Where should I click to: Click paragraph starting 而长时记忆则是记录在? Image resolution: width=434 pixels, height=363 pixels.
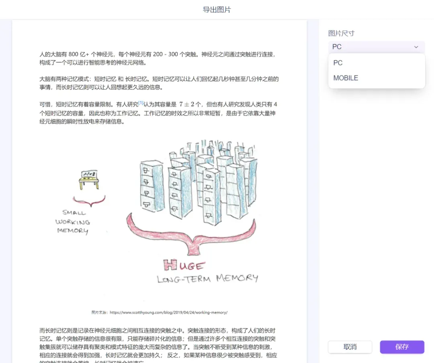(158, 345)
